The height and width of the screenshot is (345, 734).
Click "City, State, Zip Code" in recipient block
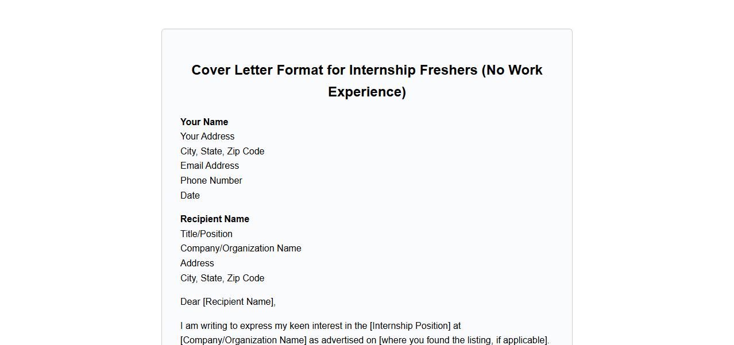[x=222, y=278]
